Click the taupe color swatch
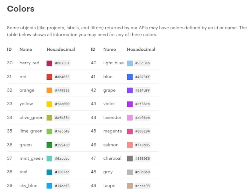Viewport: 250px width, 194px height. 130,186
